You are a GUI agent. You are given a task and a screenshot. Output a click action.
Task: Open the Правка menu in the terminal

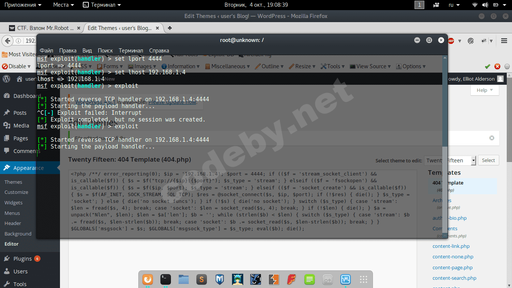[x=68, y=51]
